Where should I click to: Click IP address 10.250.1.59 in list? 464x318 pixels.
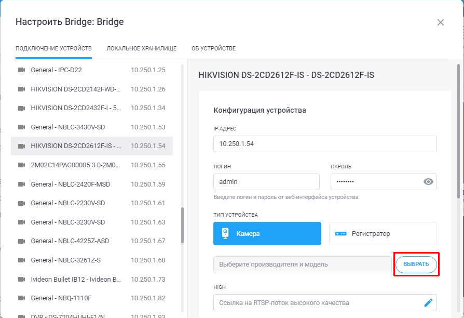coord(148,184)
